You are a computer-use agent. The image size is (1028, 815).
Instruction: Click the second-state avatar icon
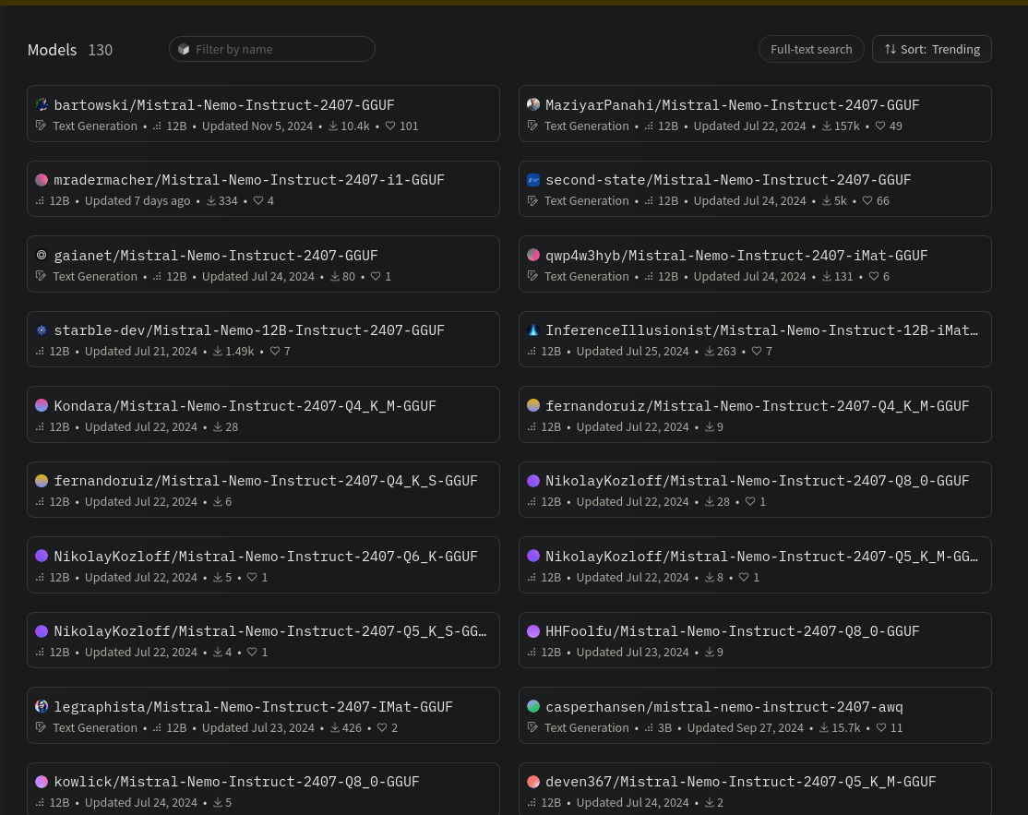tap(533, 180)
